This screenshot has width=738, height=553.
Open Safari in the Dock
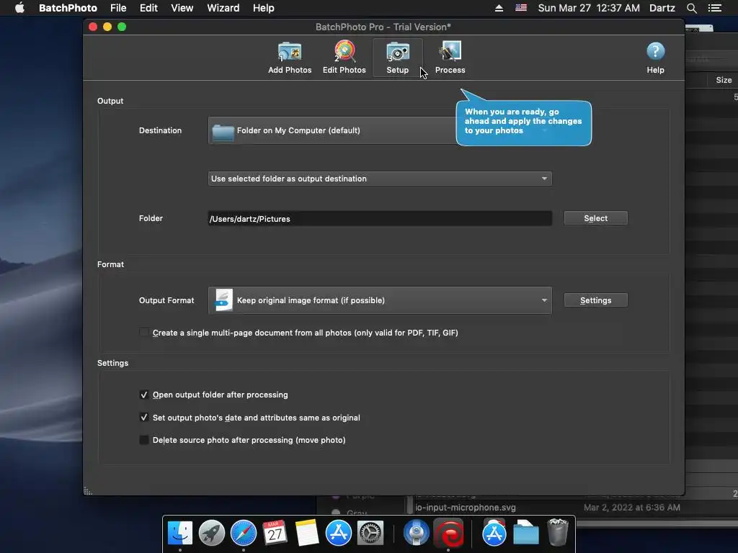pyautogui.click(x=244, y=534)
